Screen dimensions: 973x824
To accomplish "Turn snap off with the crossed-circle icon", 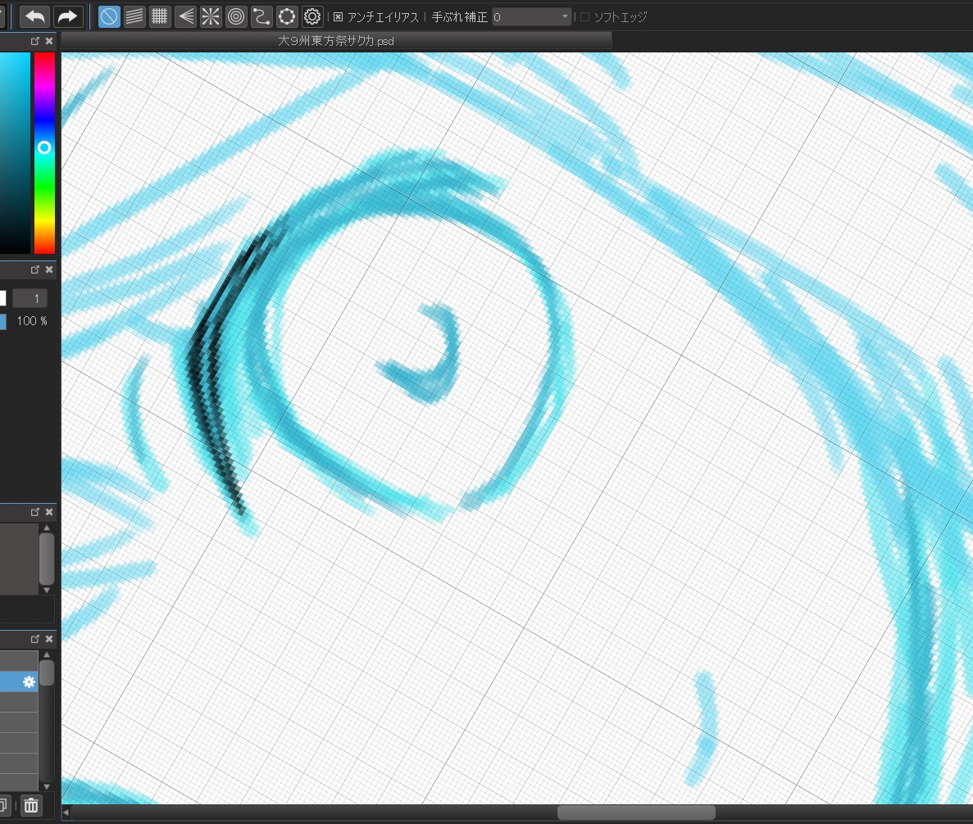I will [109, 16].
